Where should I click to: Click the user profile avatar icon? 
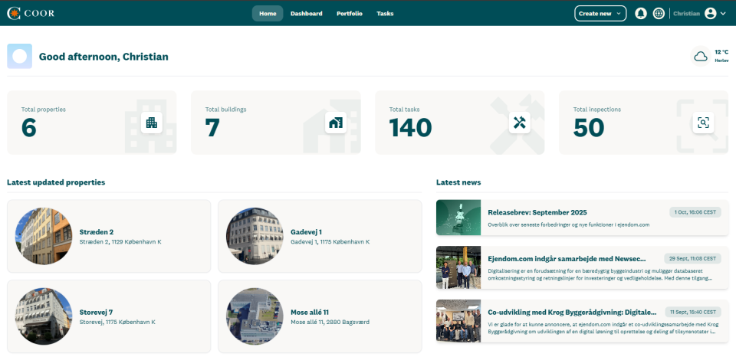click(x=710, y=13)
